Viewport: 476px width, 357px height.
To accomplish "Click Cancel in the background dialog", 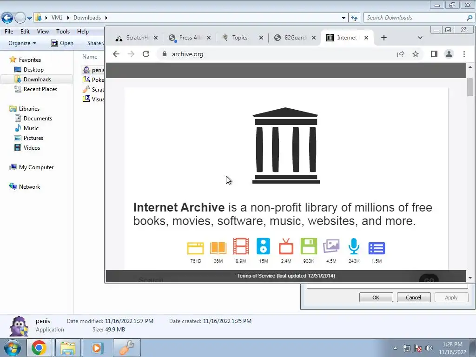I will click(413, 297).
